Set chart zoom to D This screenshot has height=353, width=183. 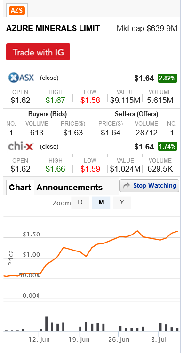(80, 203)
